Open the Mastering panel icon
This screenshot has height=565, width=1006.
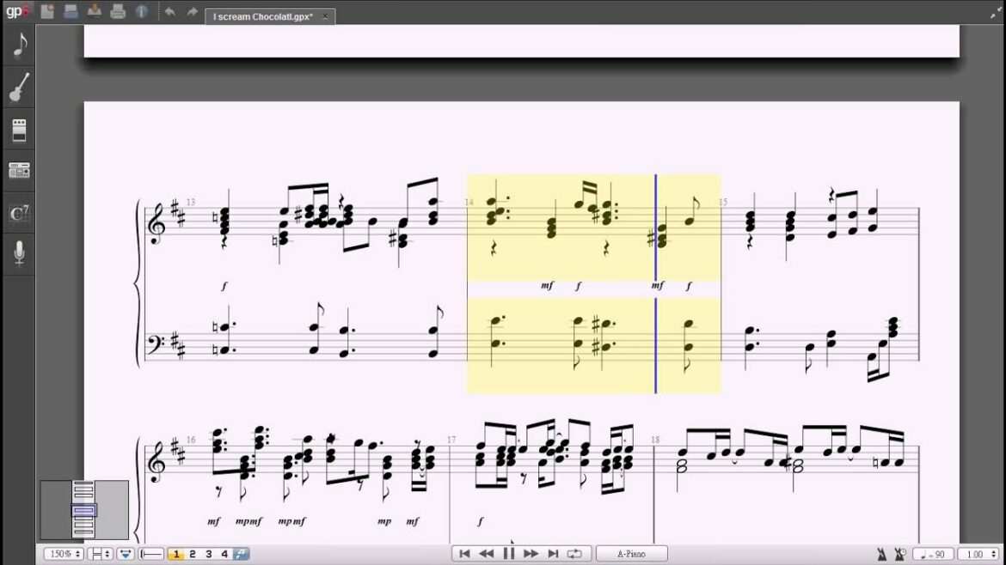(19, 171)
